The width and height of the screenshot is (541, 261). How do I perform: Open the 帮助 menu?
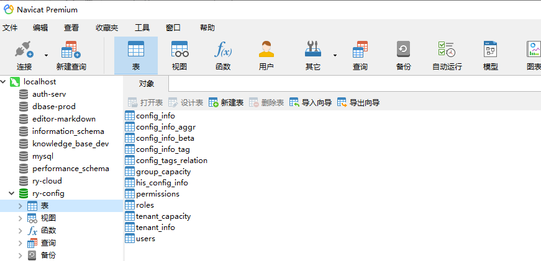tap(207, 28)
